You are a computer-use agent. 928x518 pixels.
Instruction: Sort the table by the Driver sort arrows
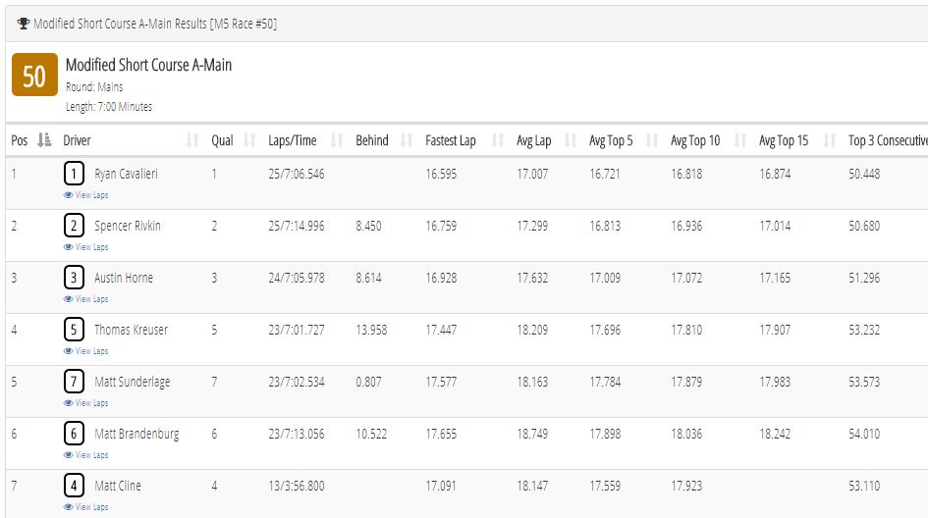tap(192, 140)
